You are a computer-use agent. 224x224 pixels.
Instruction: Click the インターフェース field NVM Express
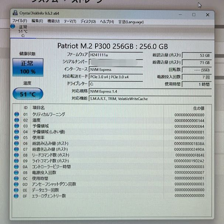coord(116,69)
